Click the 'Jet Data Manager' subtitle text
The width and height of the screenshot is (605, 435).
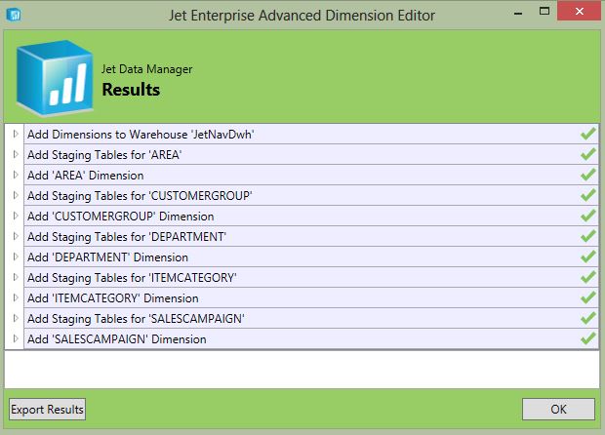click(147, 69)
